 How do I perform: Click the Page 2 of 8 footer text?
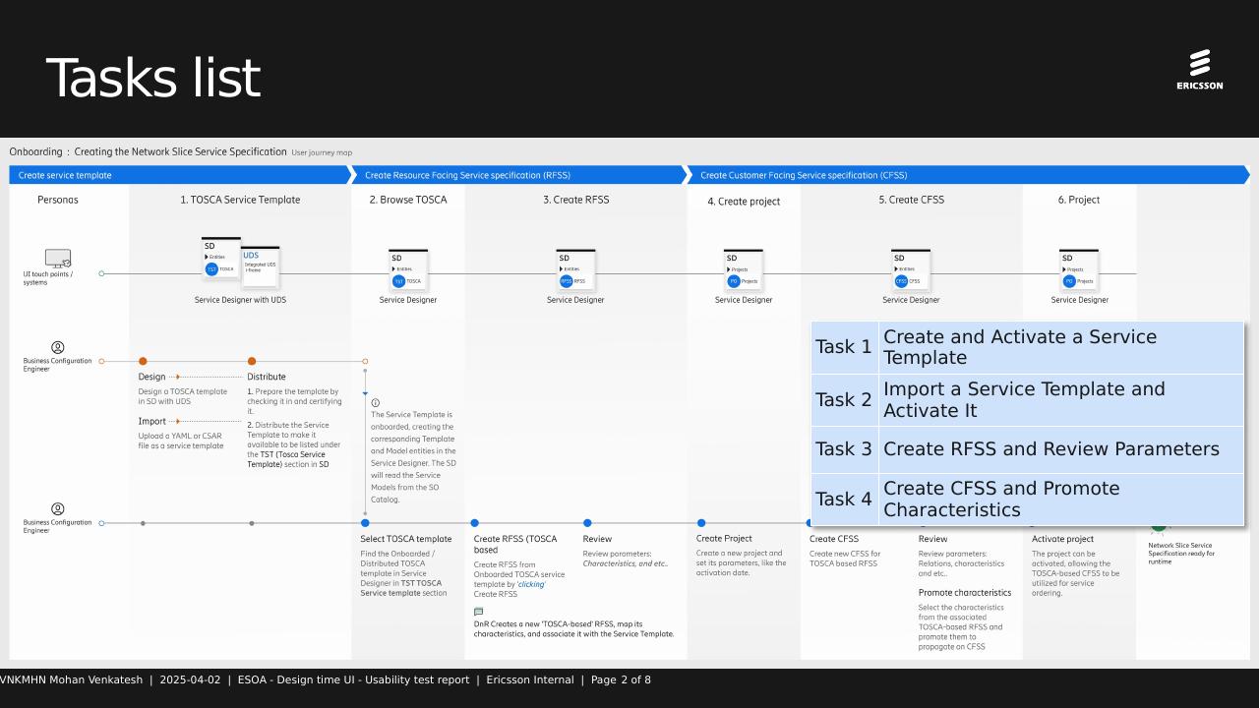[x=621, y=679]
